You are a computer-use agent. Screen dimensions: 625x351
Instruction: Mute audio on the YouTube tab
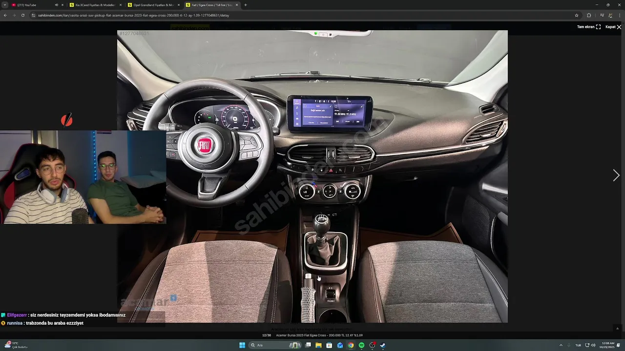click(56, 5)
